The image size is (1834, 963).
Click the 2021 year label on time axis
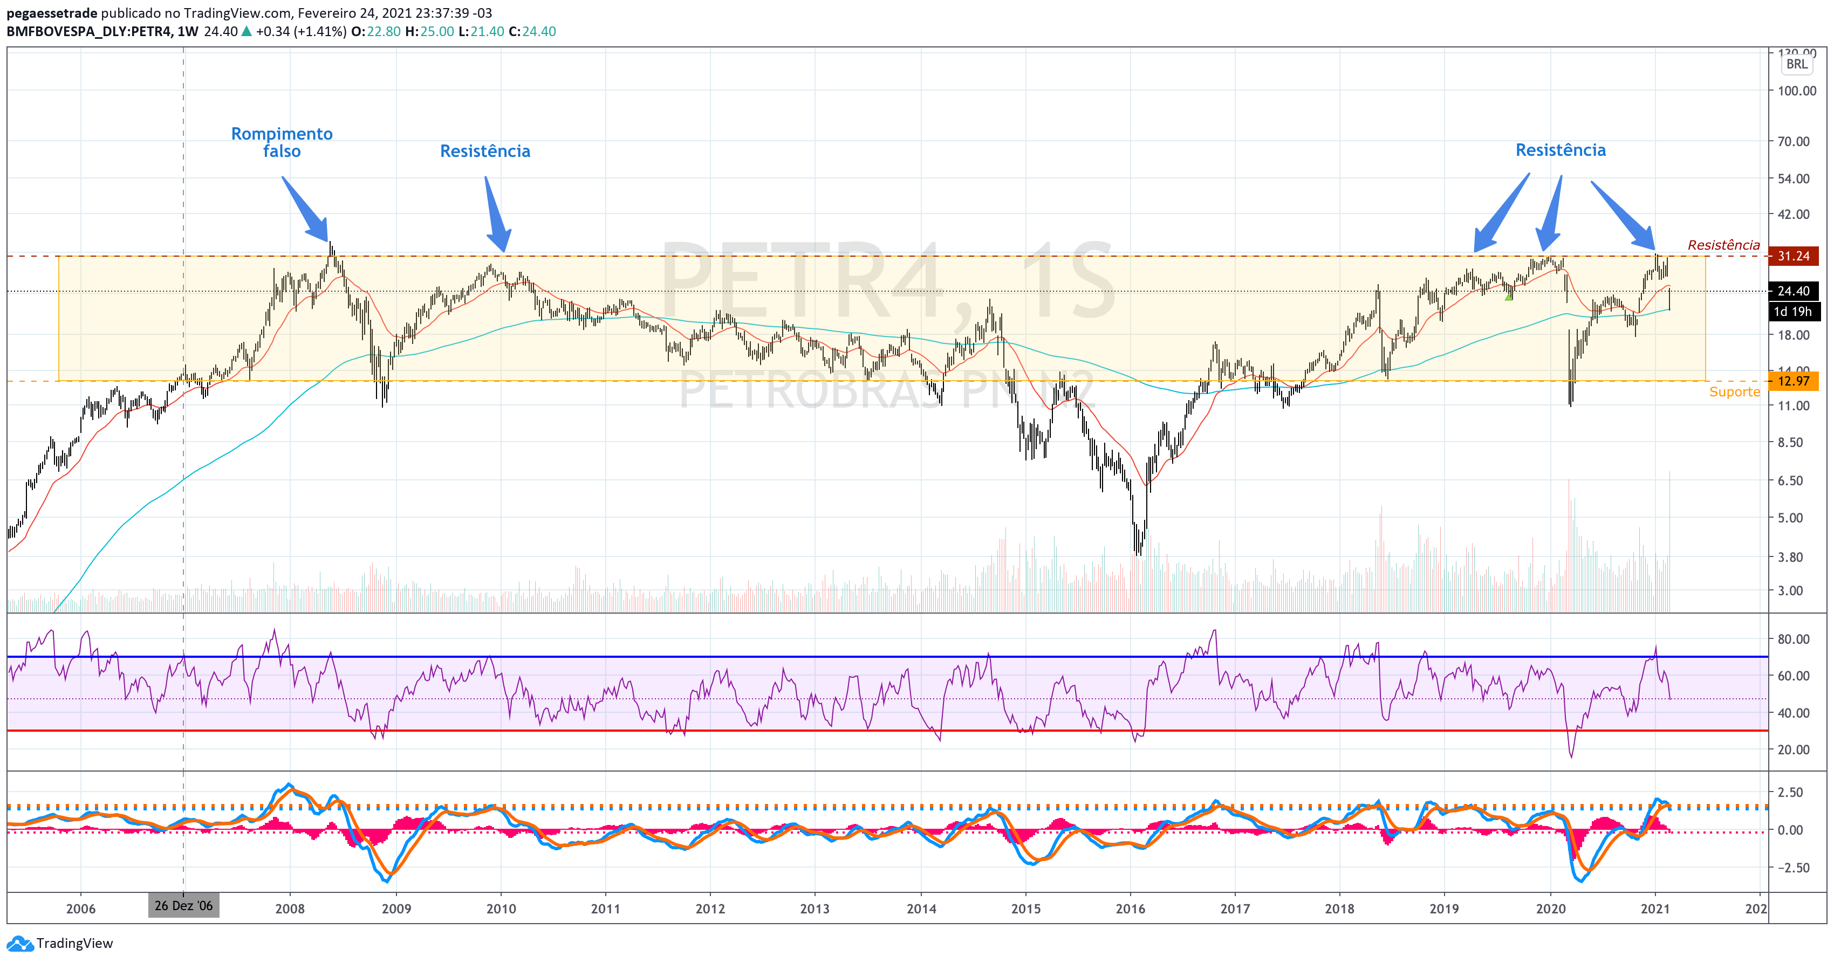pyautogui.click(x=1655, y=909)
